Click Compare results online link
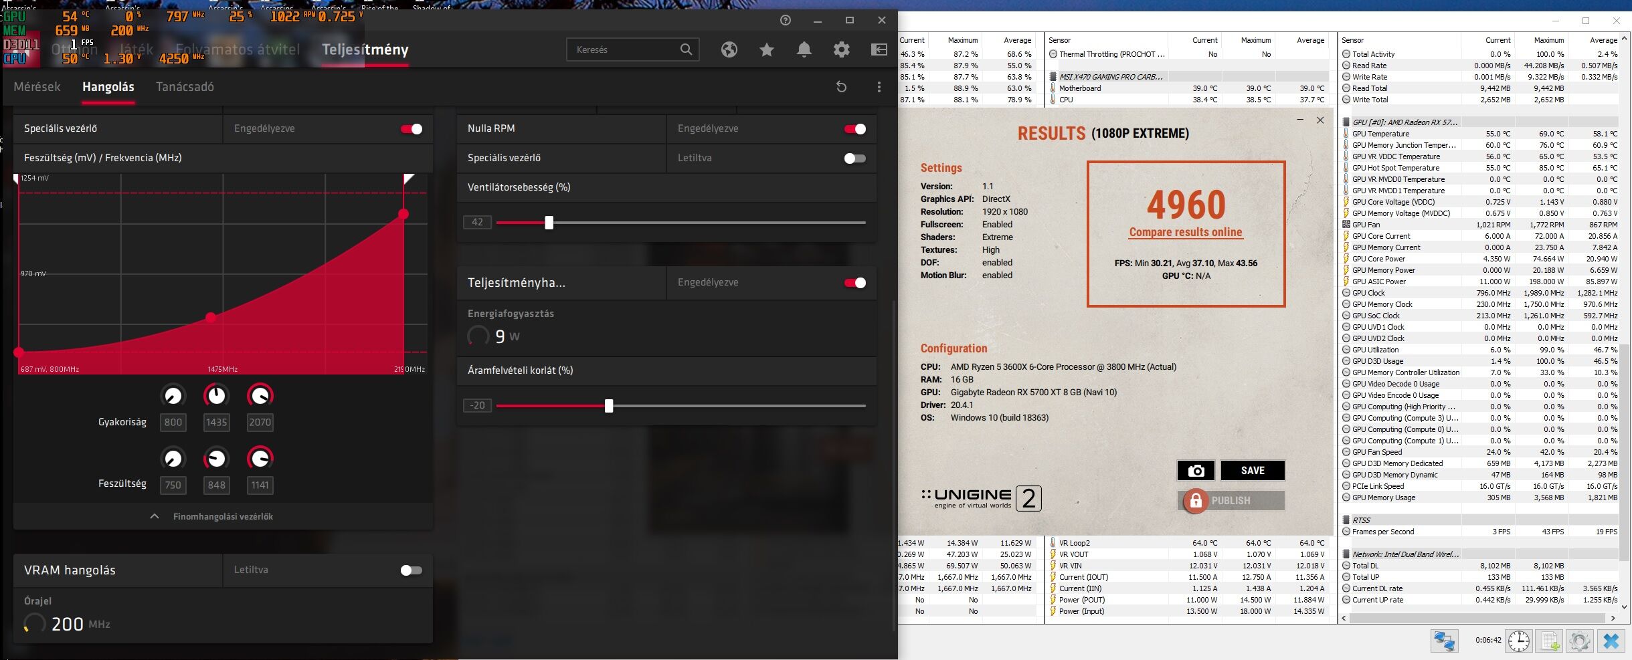Image resolution: width=1632 pixels, height=660 pixels. click(x=1186, y=232)
